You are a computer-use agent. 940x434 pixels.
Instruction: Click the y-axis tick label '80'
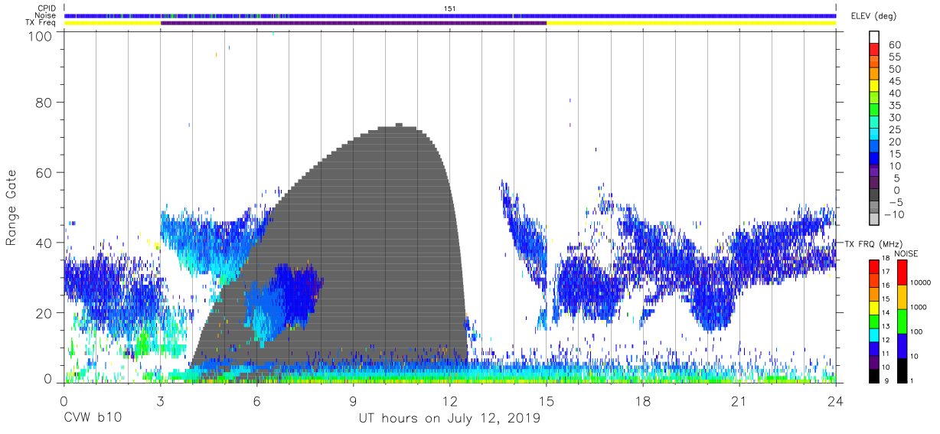pyautogui.click(x=44, y=103)
